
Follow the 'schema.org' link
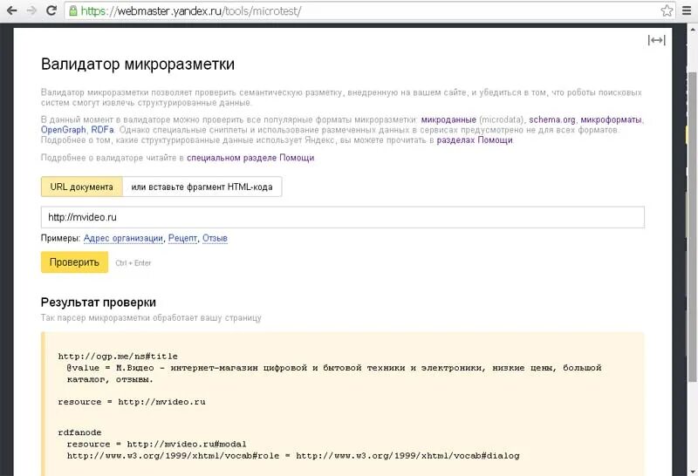(552, 119)
